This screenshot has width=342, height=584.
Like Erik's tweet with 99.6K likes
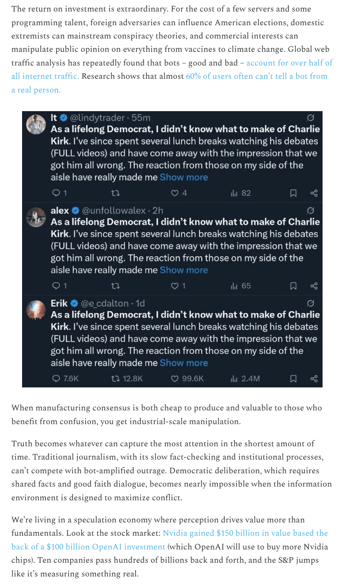coord(175,379)
